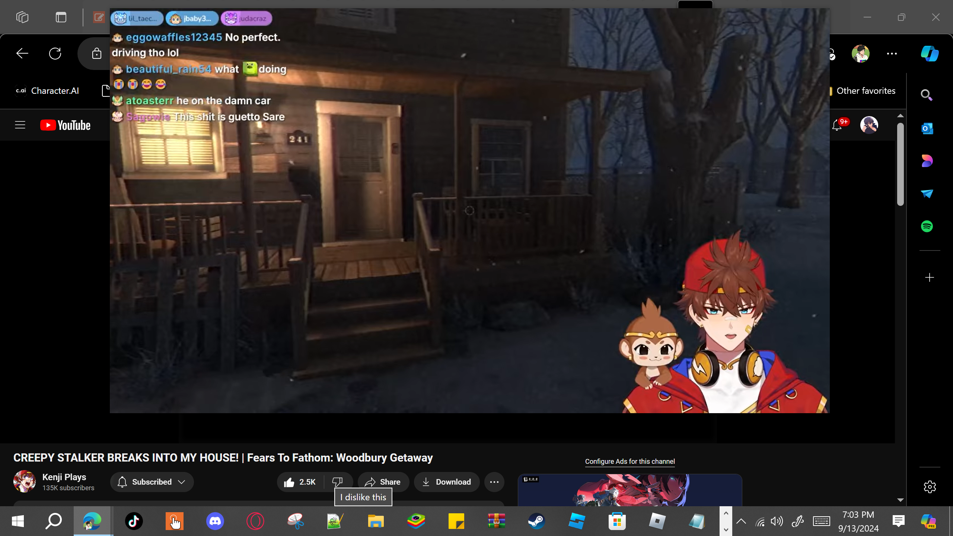Open the tab actions menu icon
The image size is (953, 536).
click(61, 17)
